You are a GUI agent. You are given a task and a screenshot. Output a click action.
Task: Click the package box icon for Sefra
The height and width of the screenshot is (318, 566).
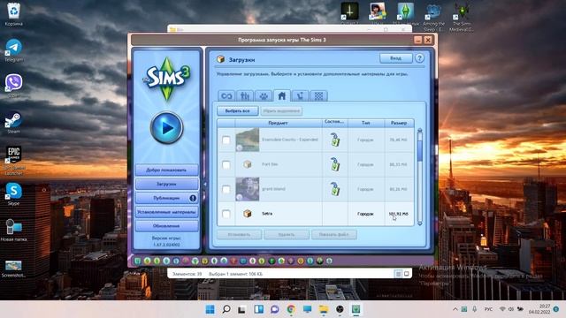coord(248,214)
